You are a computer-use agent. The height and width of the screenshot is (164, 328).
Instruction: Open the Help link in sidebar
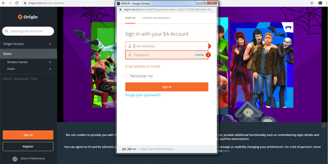point(34,79)
